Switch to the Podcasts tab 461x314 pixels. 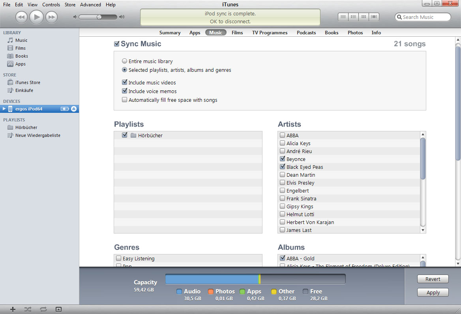[x=306, y=33]
